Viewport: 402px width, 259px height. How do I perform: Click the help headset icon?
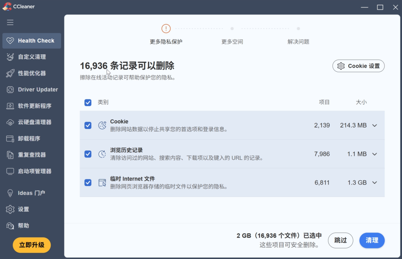(10, 226)
